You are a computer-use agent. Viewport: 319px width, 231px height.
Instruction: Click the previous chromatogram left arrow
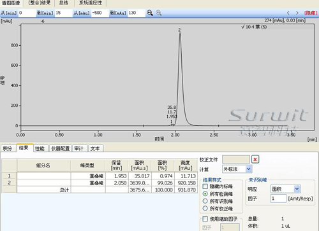point(288,13)
